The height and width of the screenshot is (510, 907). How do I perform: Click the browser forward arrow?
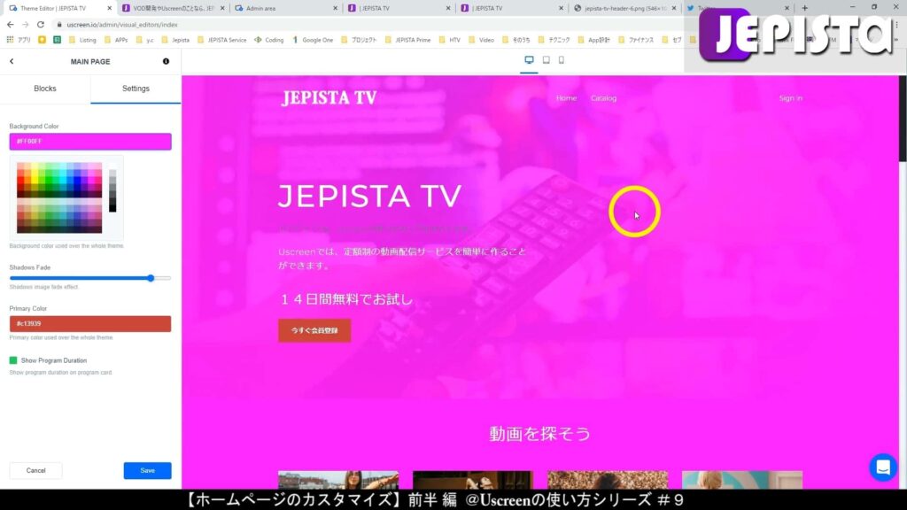point(26,25)
